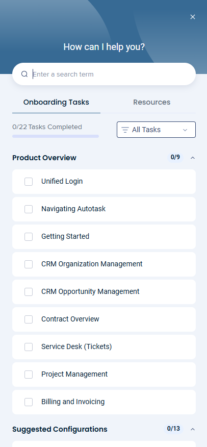207x447 pixels.
Task: Collapse the Suggested Configurations section chevron
Action: pyautogui.click(x=193, y=429)
